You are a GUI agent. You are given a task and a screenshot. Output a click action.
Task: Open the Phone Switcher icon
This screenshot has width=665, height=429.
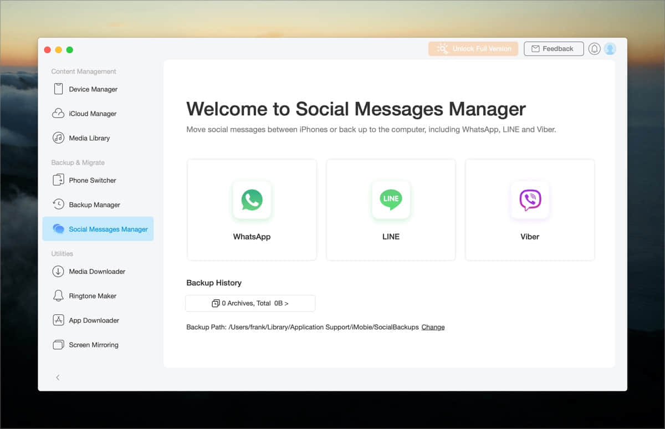[58, 180]
